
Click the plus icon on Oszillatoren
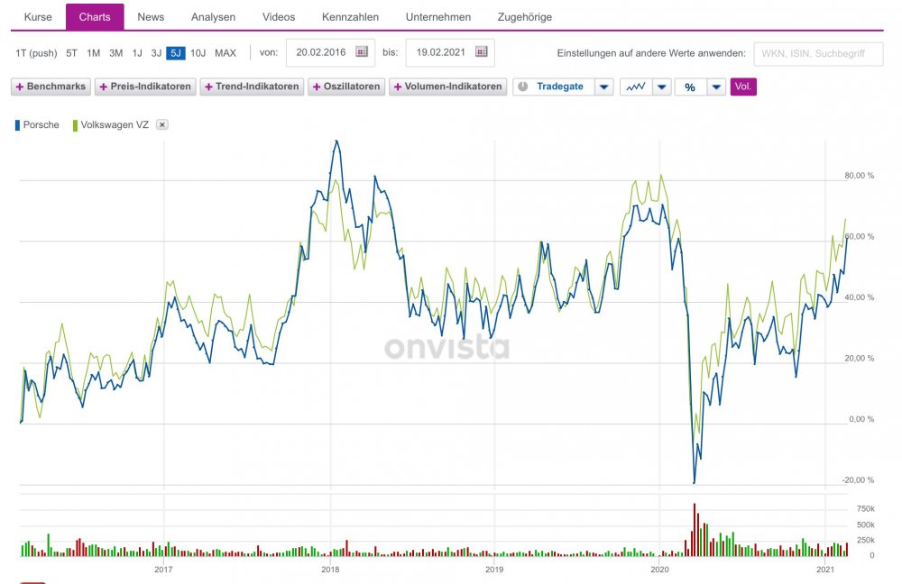tap(317, 87)
